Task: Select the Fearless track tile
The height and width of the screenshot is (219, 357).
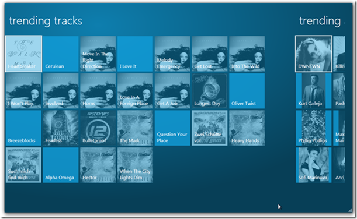Action: pyautogui.click(x=61, y=128)
